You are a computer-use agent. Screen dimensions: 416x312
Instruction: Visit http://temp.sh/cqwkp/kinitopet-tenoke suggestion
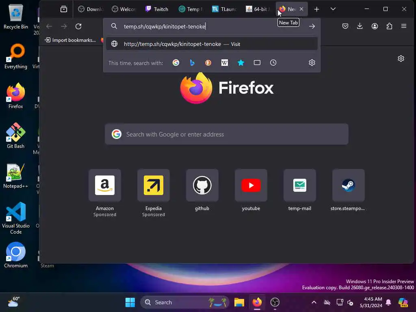pos(212,44)
